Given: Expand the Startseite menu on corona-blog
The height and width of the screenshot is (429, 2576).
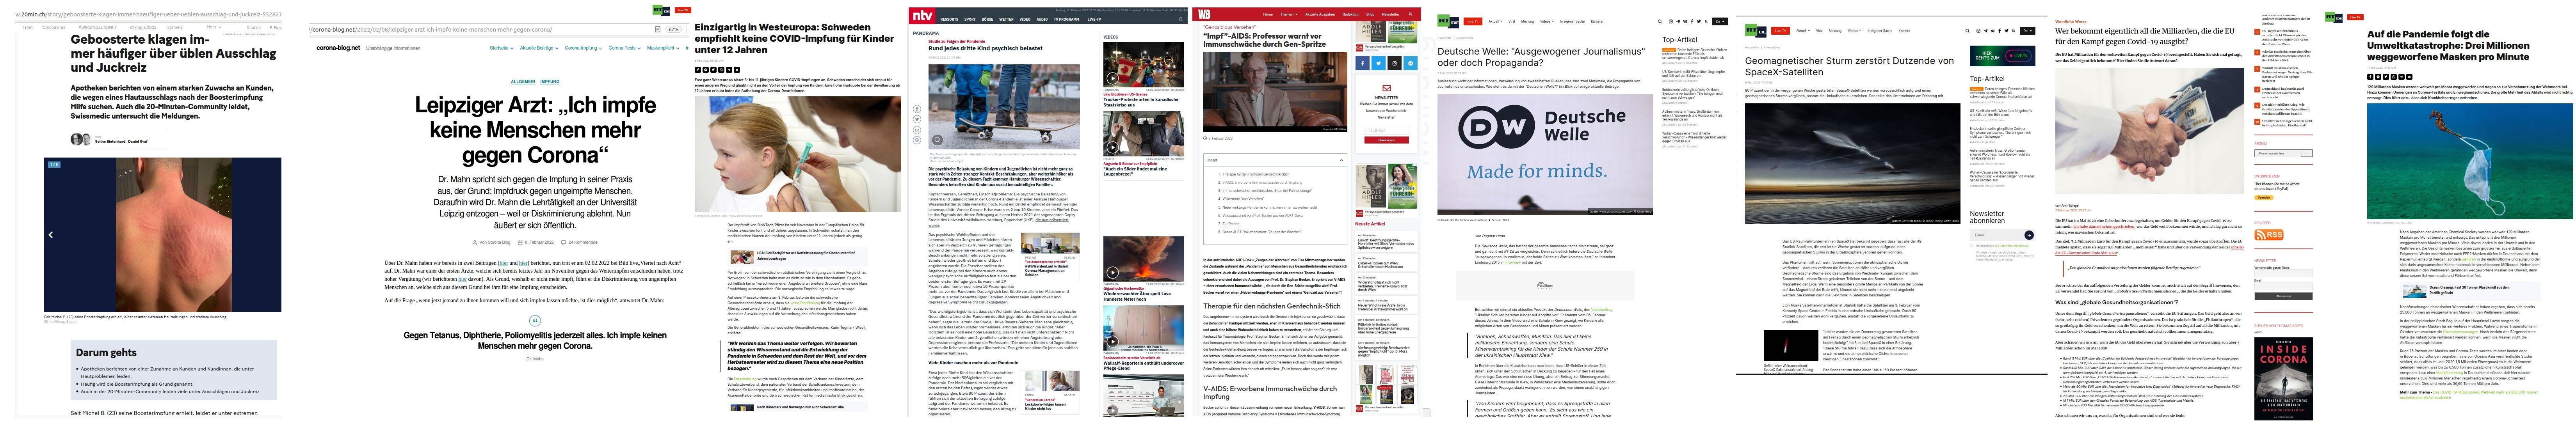Looking at the screenshot, I should pos(502,48).
